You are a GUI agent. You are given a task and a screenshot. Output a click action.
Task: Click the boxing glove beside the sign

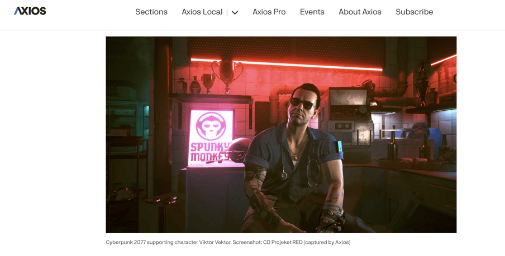pos(239,150)
